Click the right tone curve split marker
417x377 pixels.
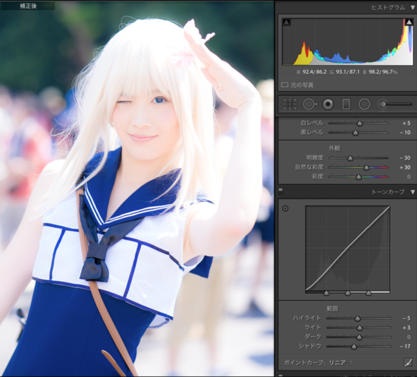(x=368, y=293)
